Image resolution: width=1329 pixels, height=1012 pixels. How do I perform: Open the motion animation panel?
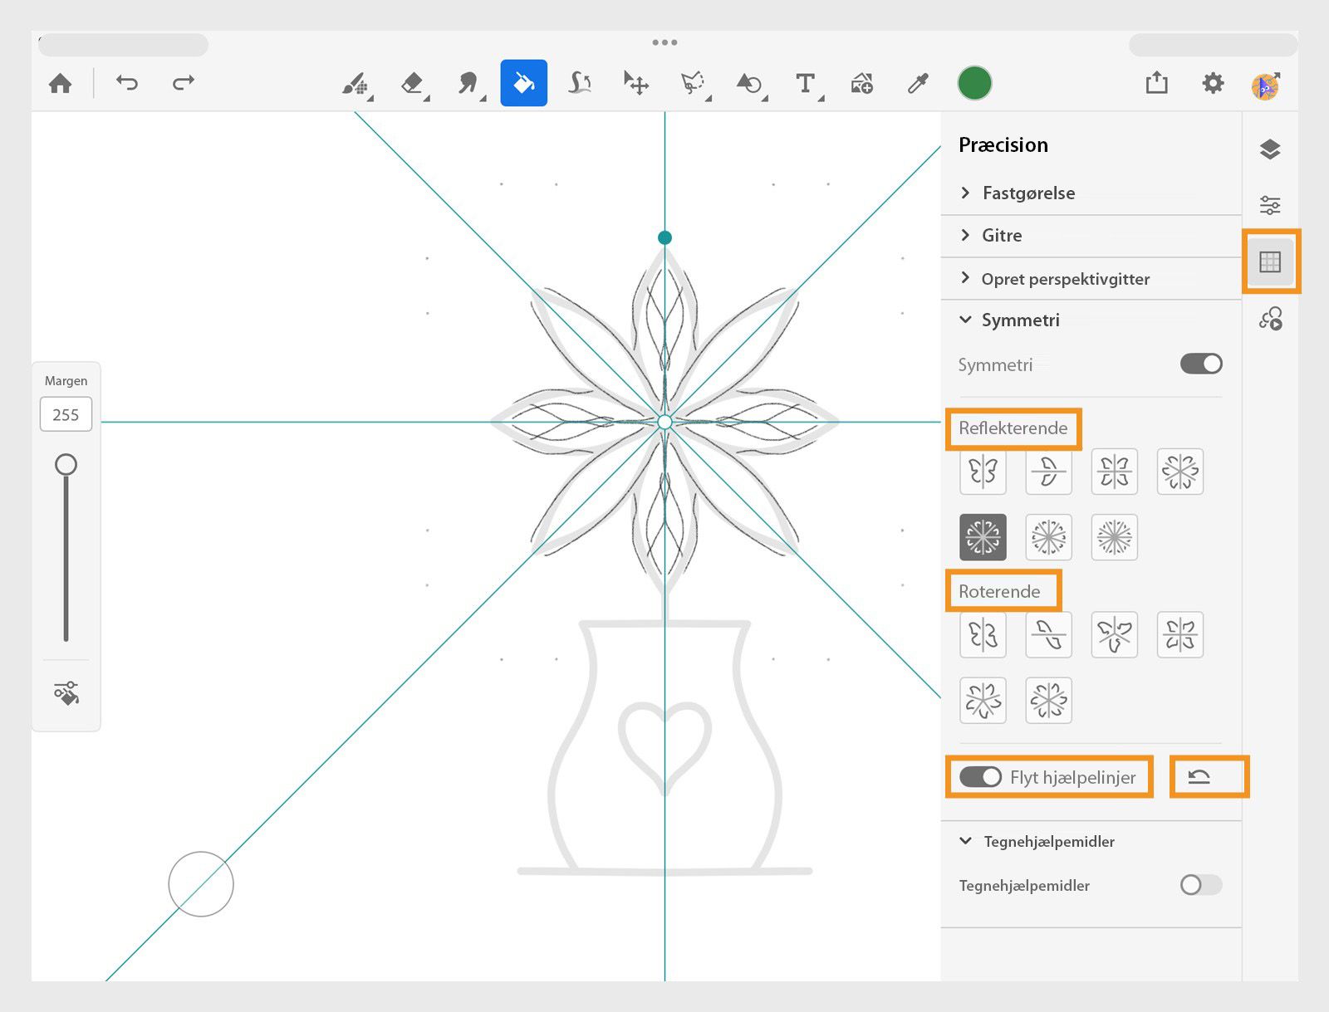tap(1270, 319)
